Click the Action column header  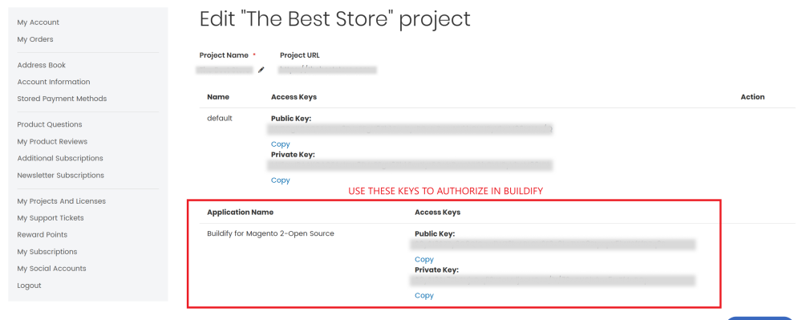pyautogui.click(x=752, y=96)
